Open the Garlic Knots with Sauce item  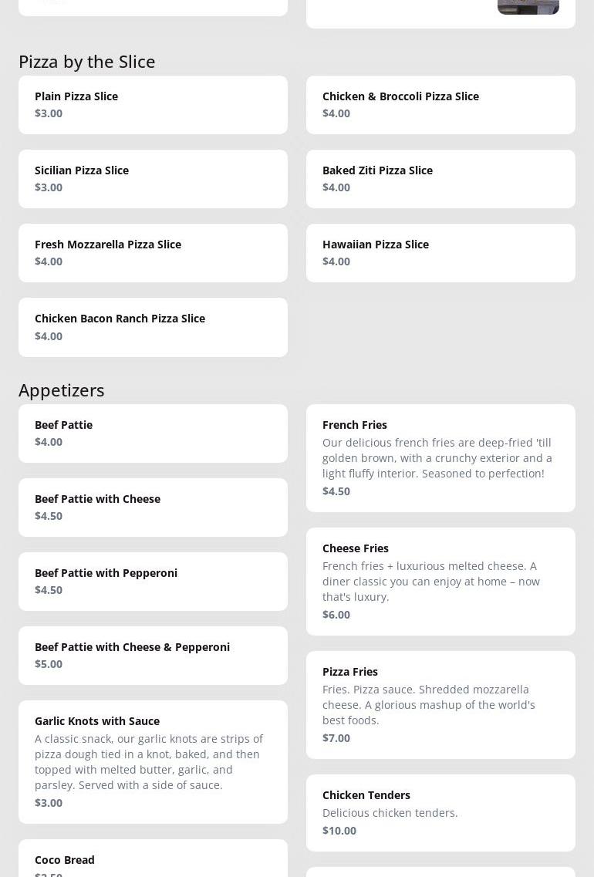pos(153,762)
